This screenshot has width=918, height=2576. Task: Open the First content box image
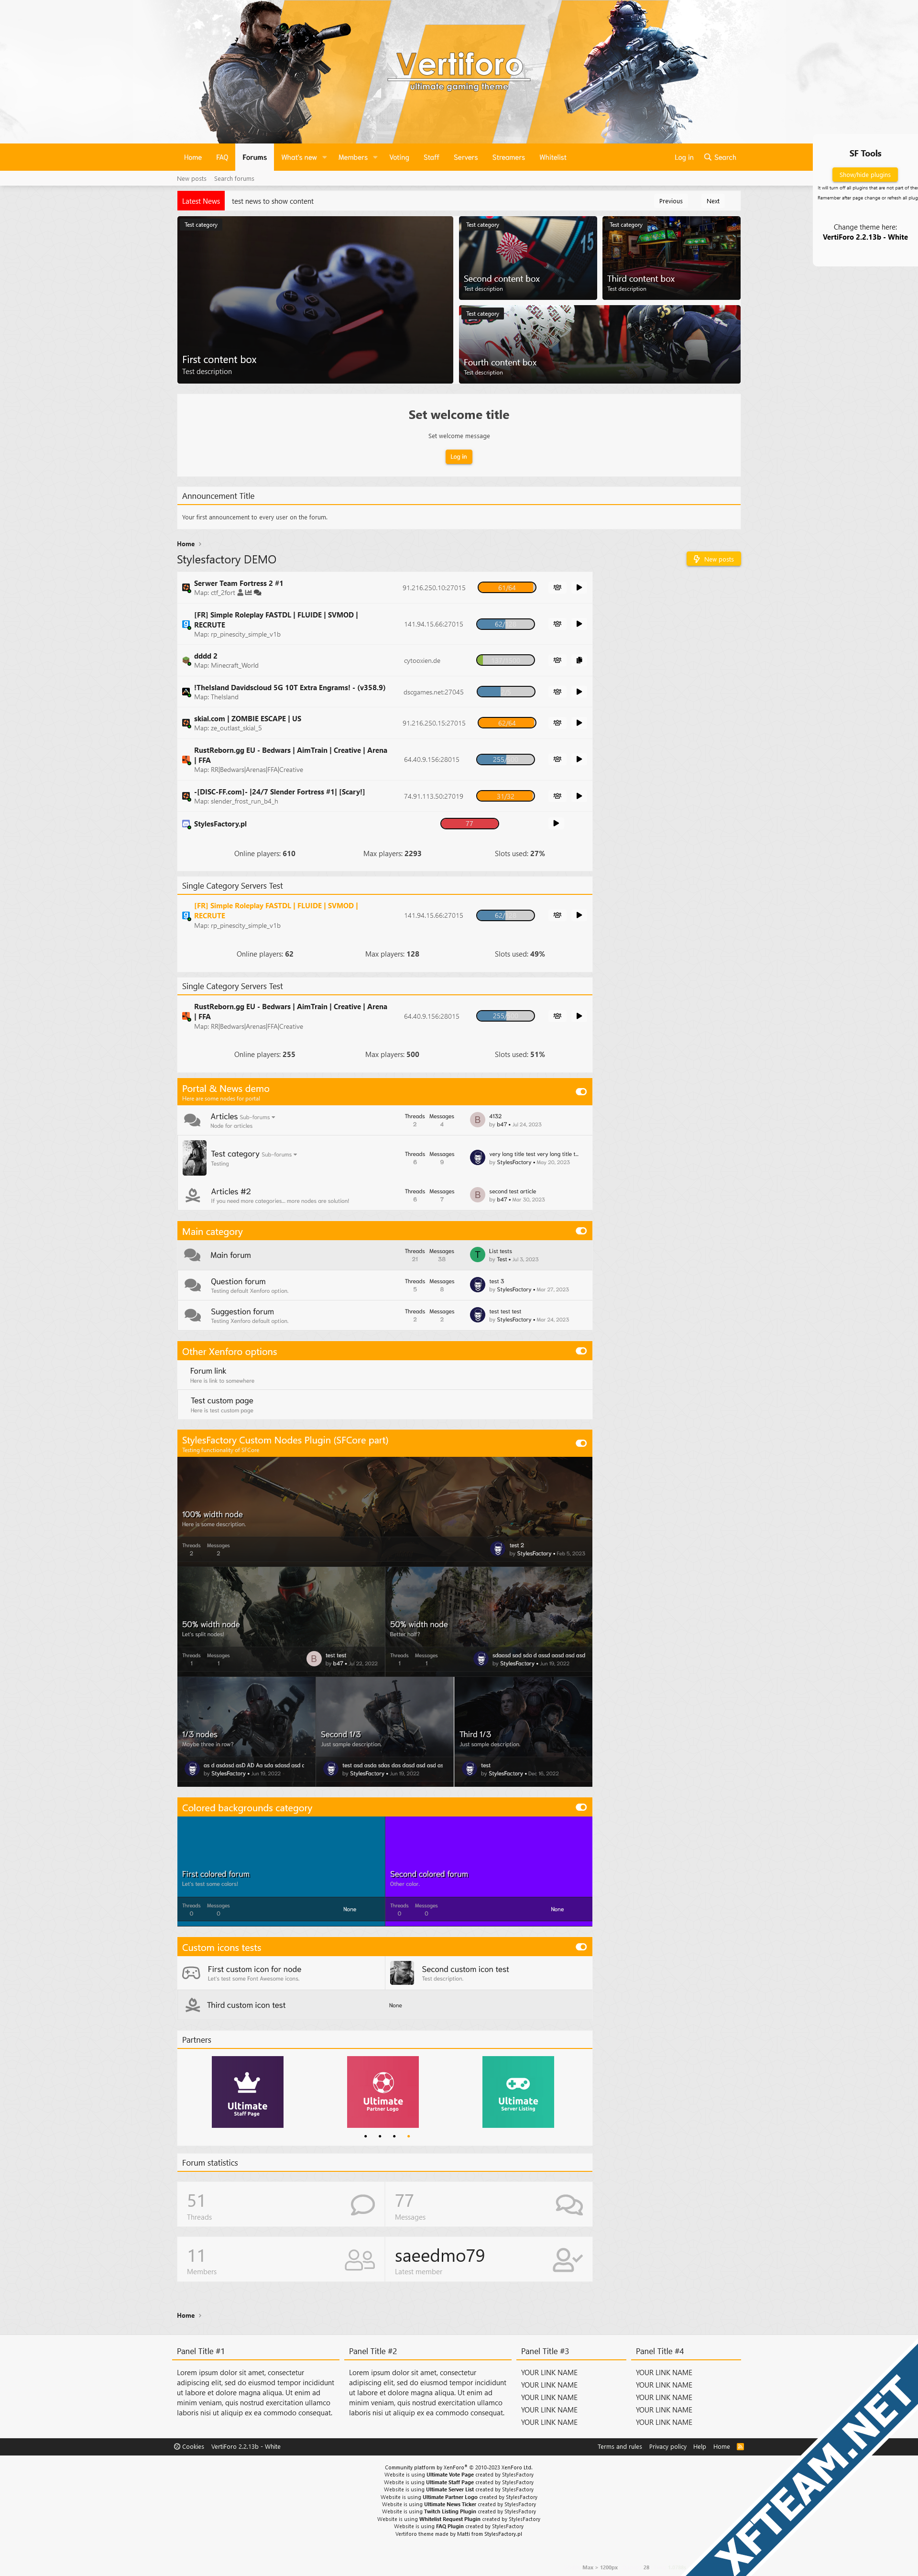coord(315,300)
